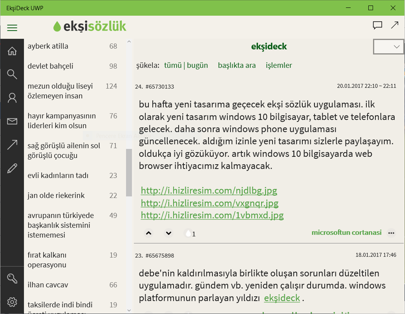This screenshot has width=405, height=314.
Task: Maximize the EkşiDeck UWP window
Action: pyautogui.click(x=371, y=8)
